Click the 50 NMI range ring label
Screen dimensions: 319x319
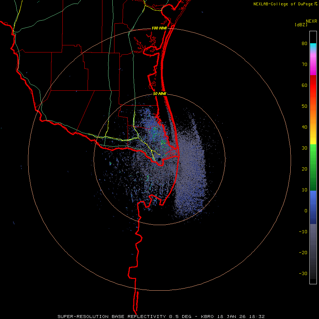click(x=159, y=94)
